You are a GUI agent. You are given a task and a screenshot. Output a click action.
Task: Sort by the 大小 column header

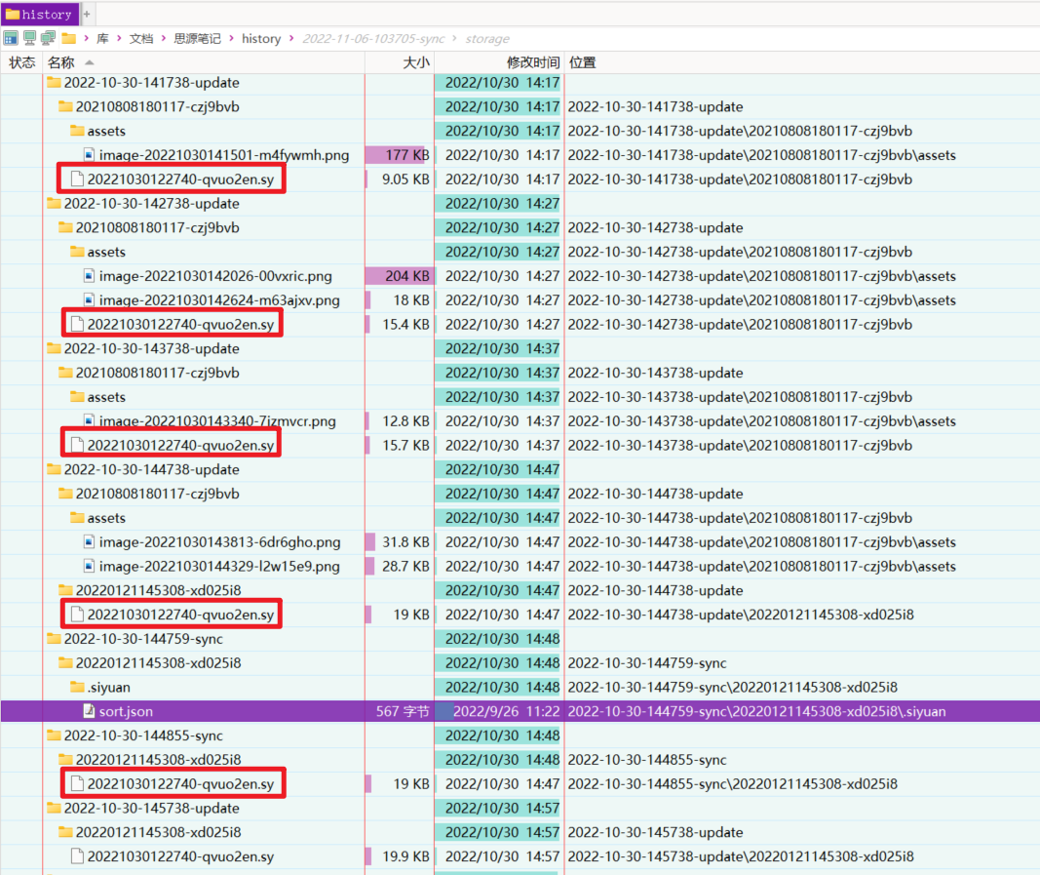400,62
